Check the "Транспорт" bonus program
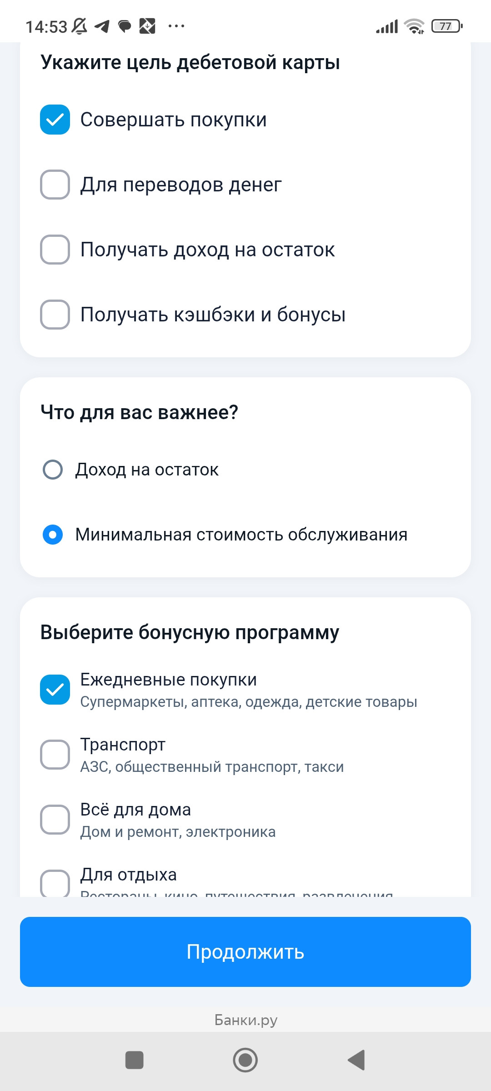The height and width of the screenshot is (1091, 491). [x=55, y=755]
